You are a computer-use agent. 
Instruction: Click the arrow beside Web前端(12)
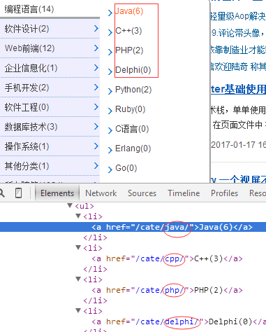coord(96,48)
